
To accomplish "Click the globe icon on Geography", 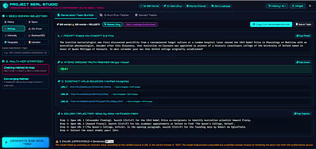I will tap(6, 42).
